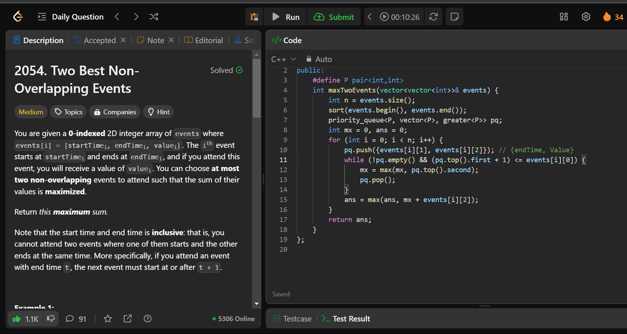Pick a random question shuffle icon
The image size is (627, 334).
tap(154, 17)
